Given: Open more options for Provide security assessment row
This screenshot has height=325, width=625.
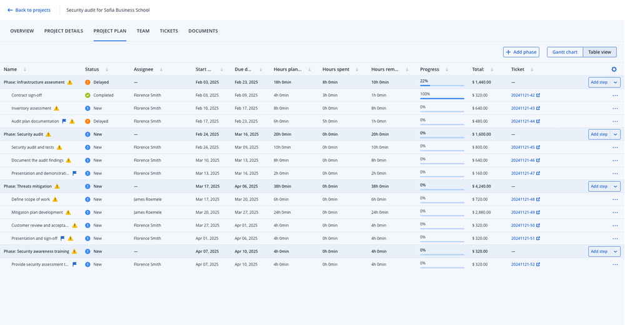Looking at the screenshot, I should [615, 264].
